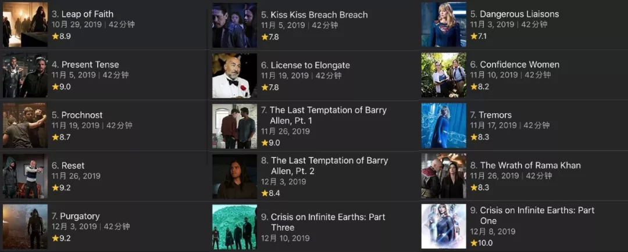Select thumbnail for The Wrath of Rama Khan

point(444,176)
